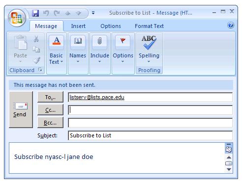Close the message window
The height and width of the screenshot is (183, 242).
pyautogui.click(x=232, y=11)
